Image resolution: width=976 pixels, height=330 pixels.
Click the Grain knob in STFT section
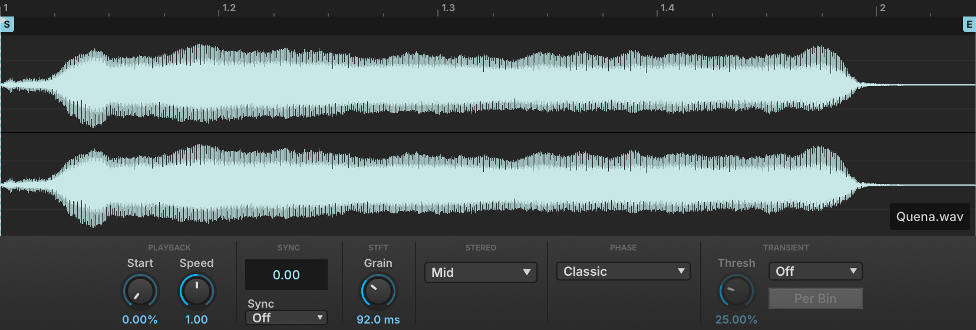point(378,292)
